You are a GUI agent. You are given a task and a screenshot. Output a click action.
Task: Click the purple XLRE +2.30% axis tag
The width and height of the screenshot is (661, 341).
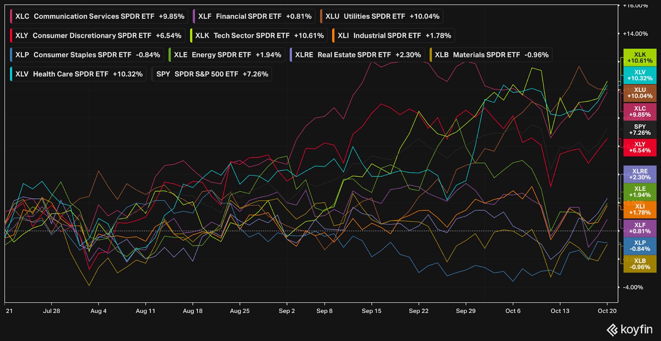(640, 174)
